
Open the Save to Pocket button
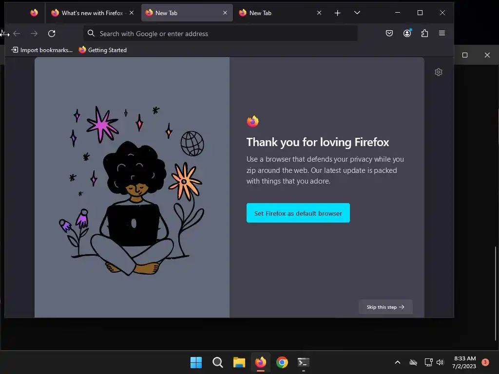389,33
